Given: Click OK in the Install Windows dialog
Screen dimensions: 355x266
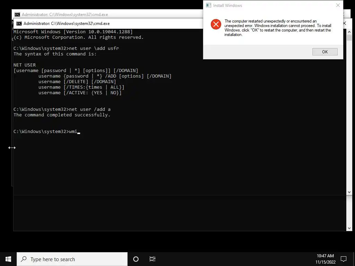Looking at the screenshot, I should [x=324, y=52].
